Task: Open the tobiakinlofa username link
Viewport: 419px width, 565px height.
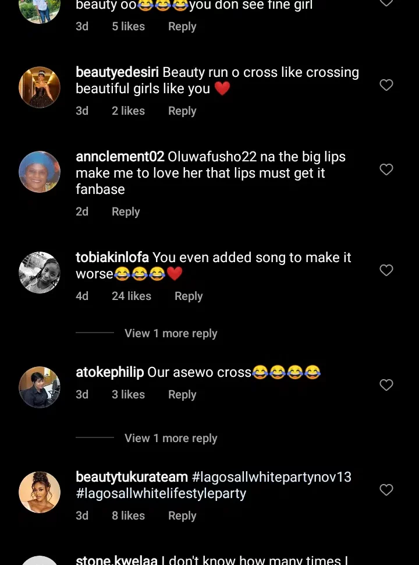Action: point(112,257)
